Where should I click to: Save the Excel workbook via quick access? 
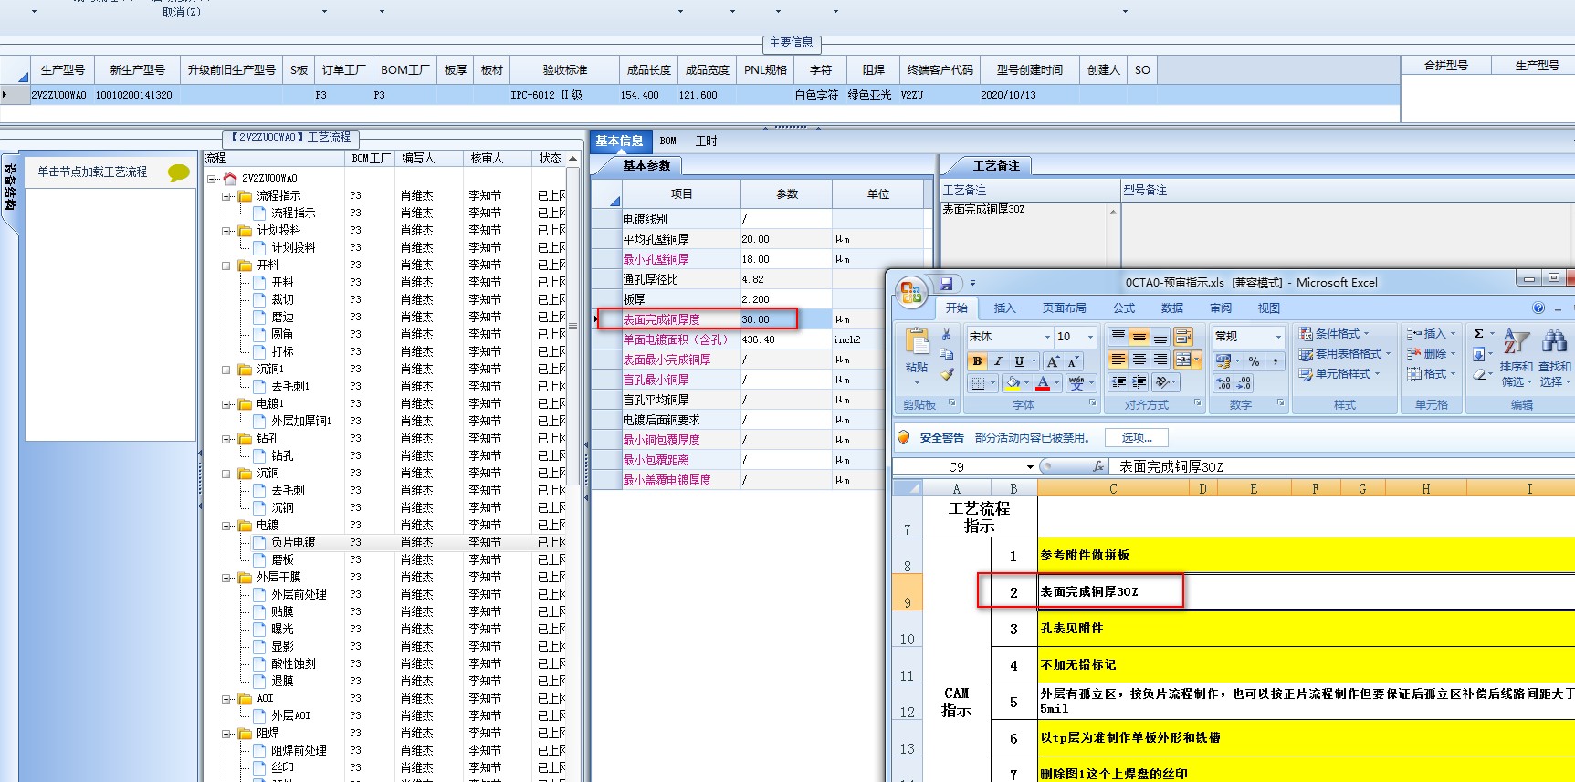[946, 284]
